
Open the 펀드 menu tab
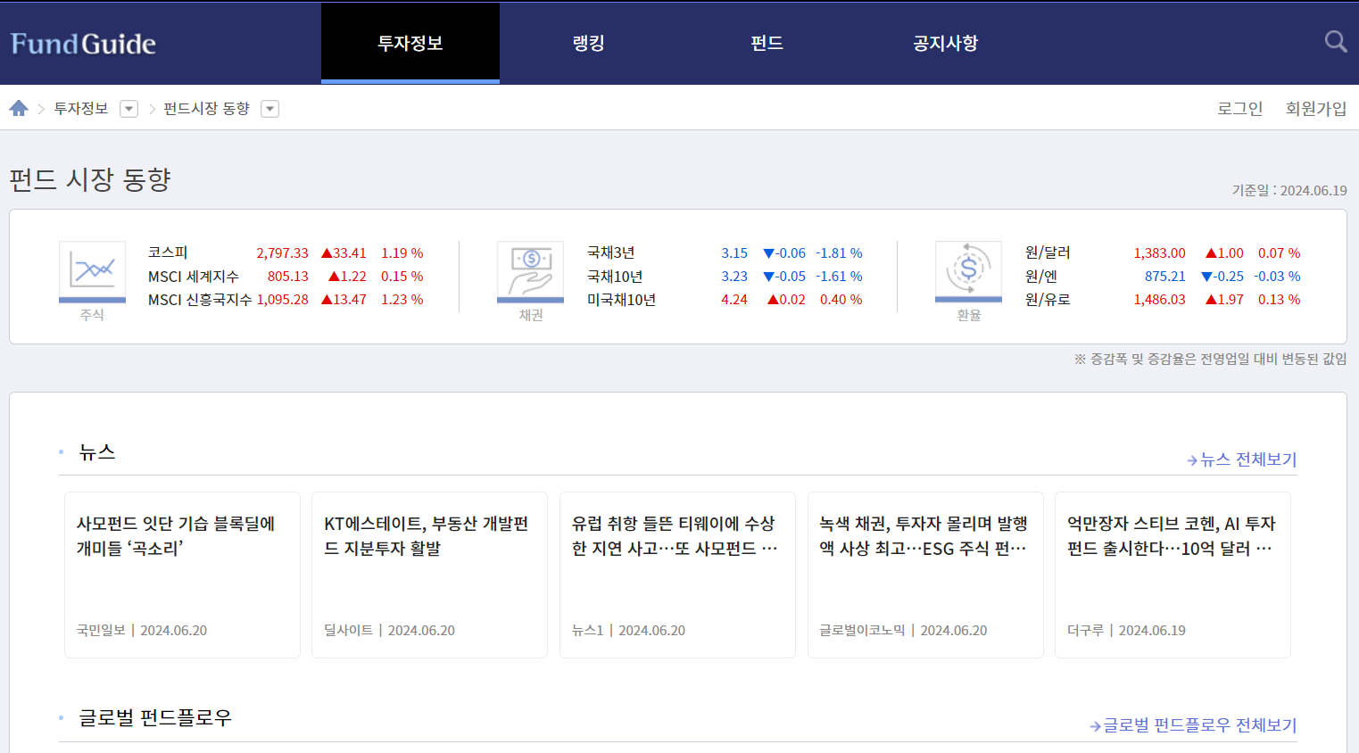tap(767, 42)
